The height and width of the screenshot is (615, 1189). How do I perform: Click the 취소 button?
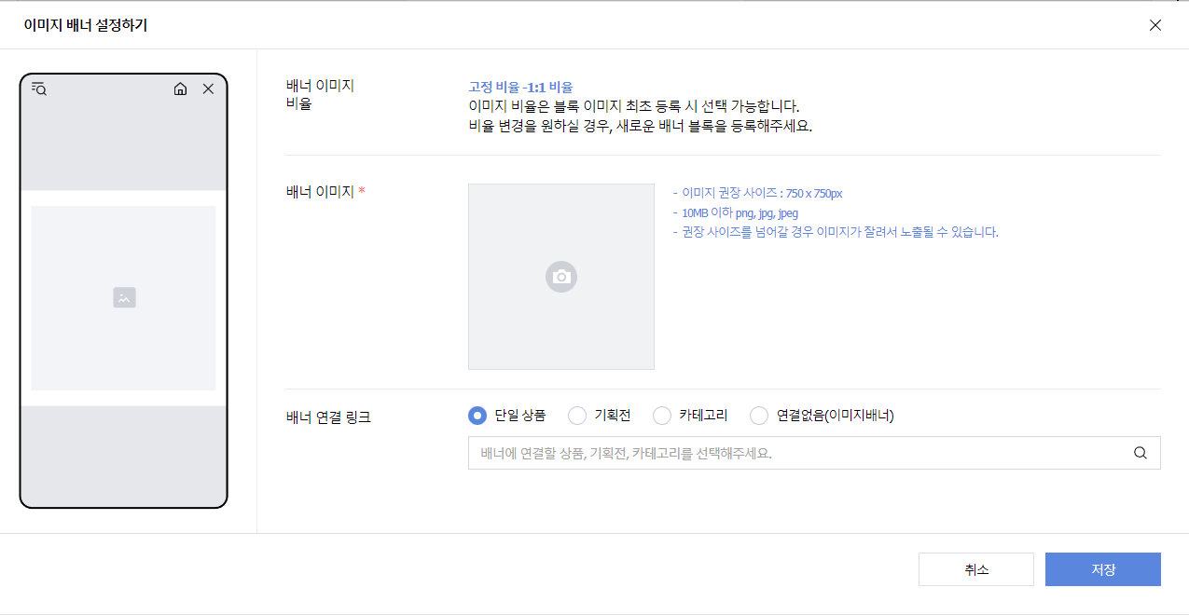coord(976,569)
